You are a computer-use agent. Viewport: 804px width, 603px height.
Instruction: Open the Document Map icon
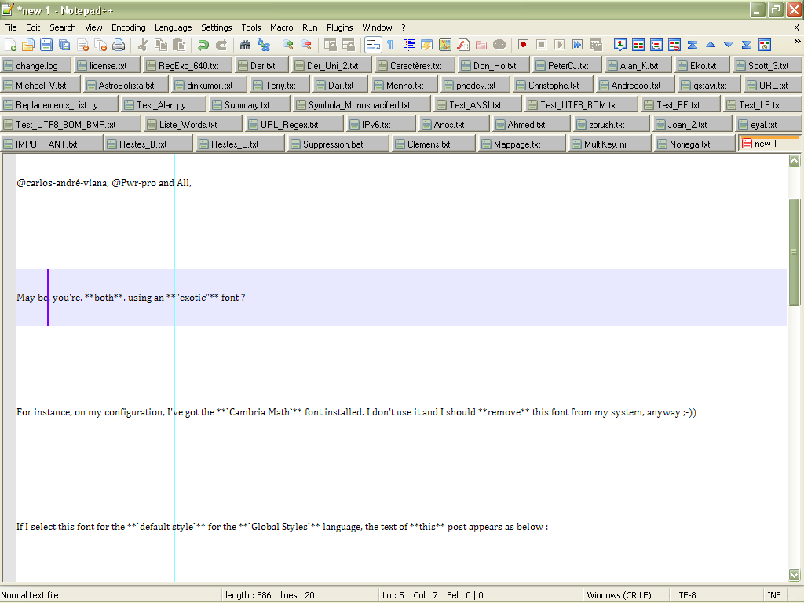(x=445, y=45)
